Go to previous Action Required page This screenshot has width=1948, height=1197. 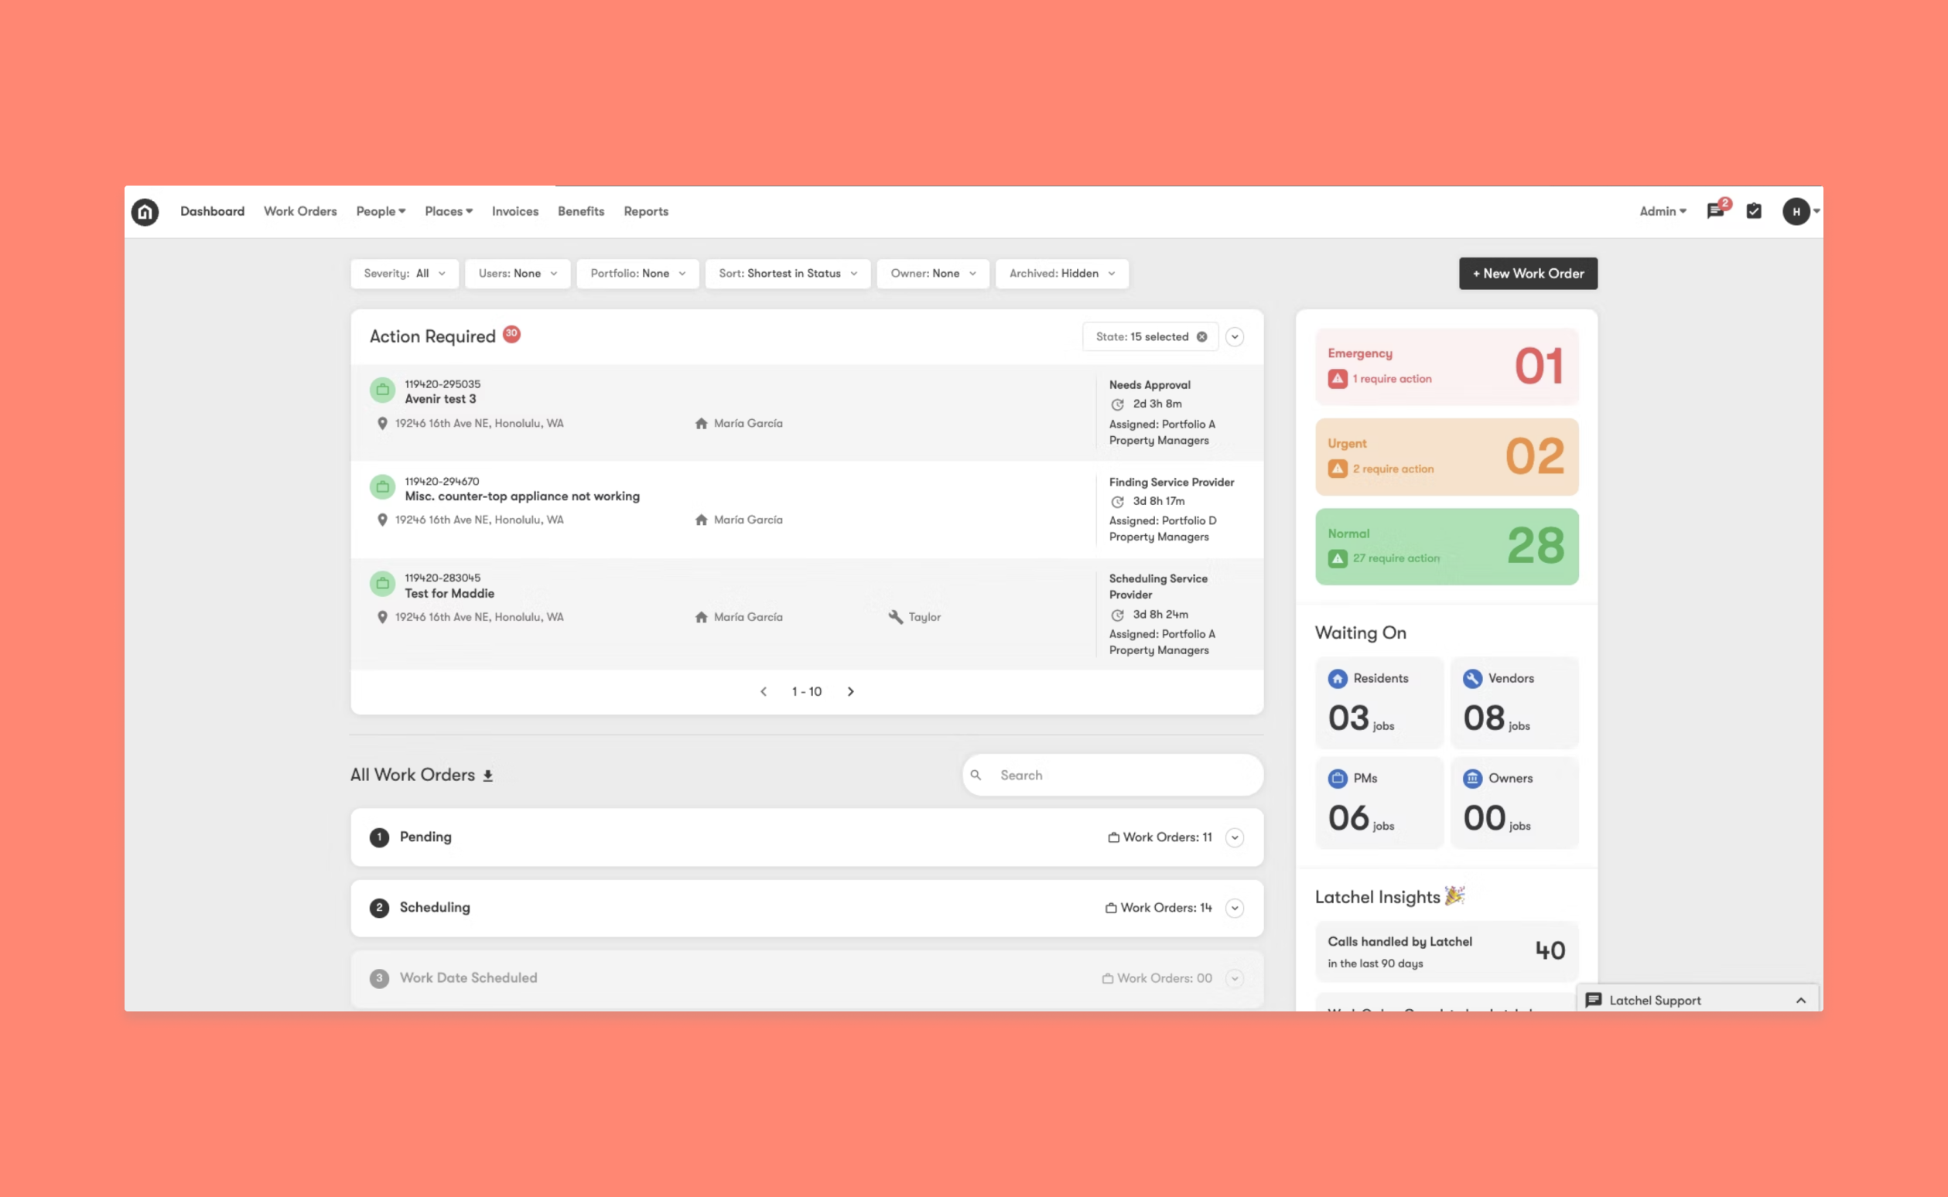coord(764,692)
